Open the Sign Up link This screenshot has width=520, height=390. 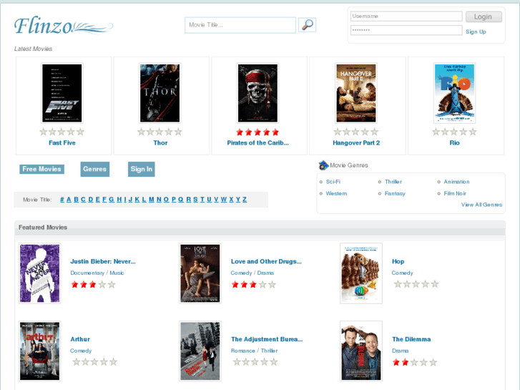[476, 31]
